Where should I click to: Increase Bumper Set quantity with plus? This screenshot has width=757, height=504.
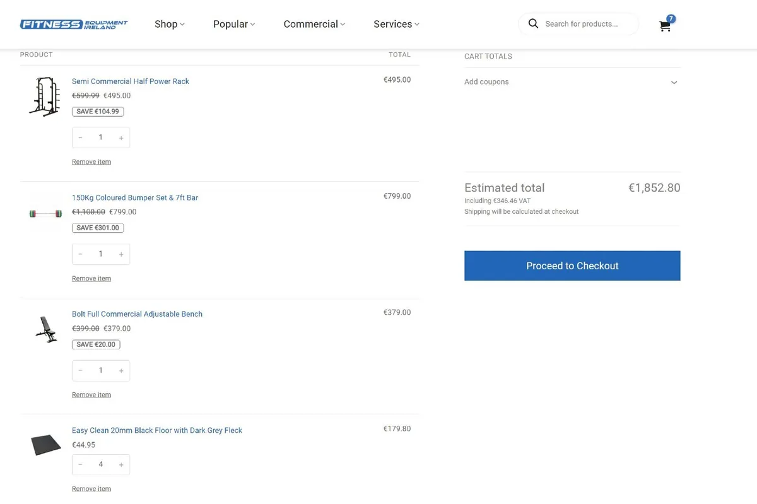coord(121,254)
